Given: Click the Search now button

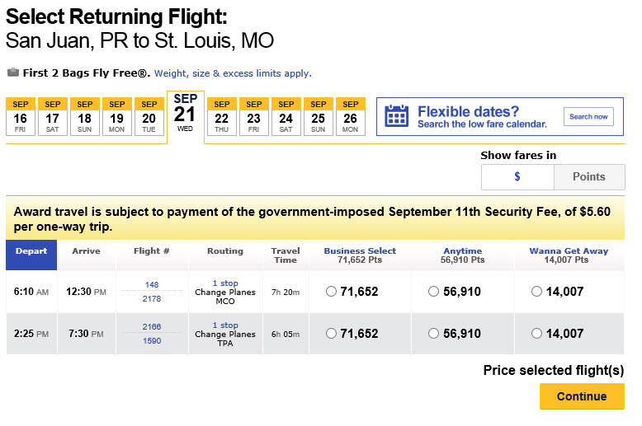Looking at the screenshot, I should click(588, 116).
